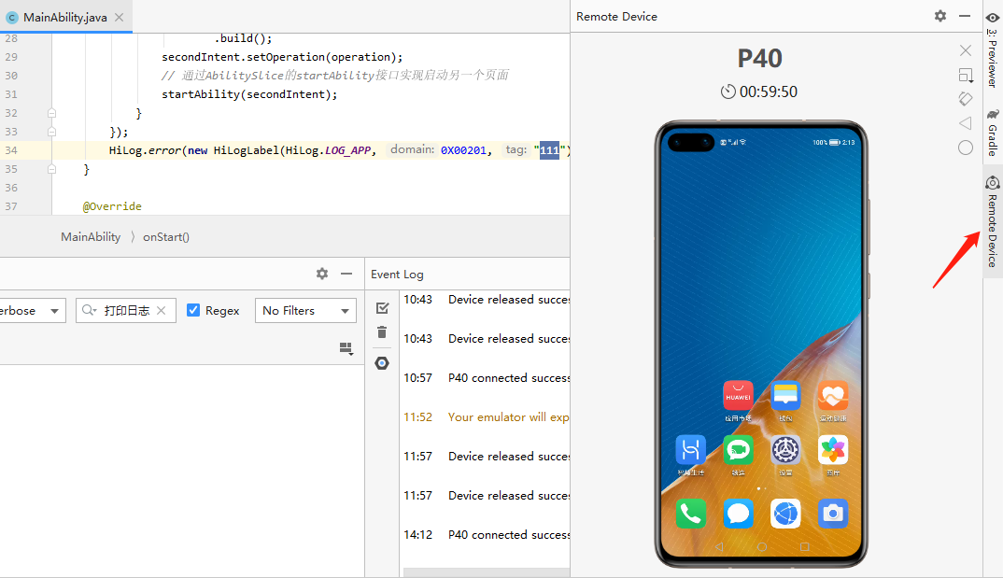Open the Browser globe app icon

tap(784, 514)
